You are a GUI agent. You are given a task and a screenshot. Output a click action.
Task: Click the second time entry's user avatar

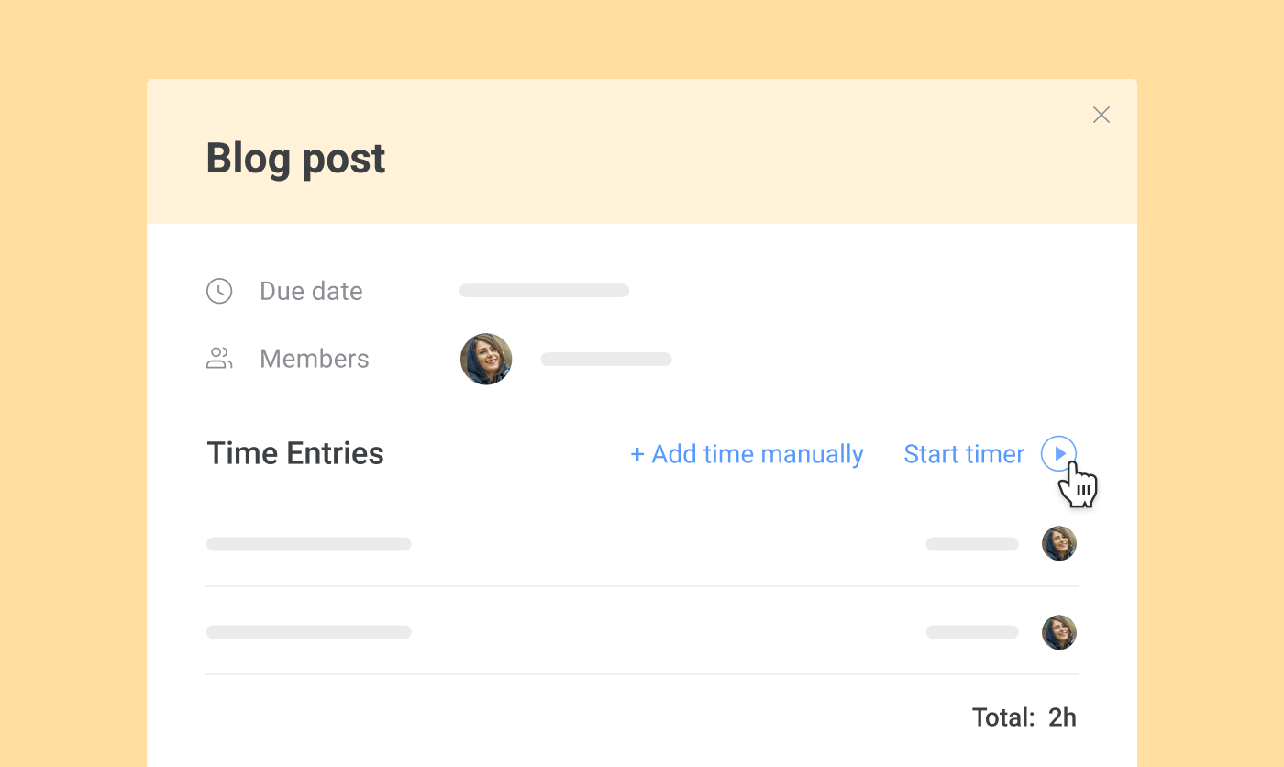tap(1059, 632)
